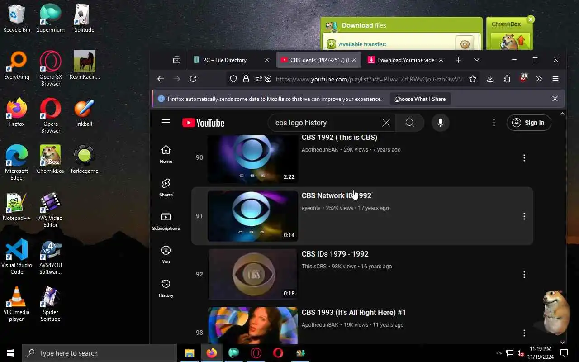This screenshot has height=362, width=579.
Task: Open video title CBS 1993 (It's All Right Here) #1
Action: [354, 312]
